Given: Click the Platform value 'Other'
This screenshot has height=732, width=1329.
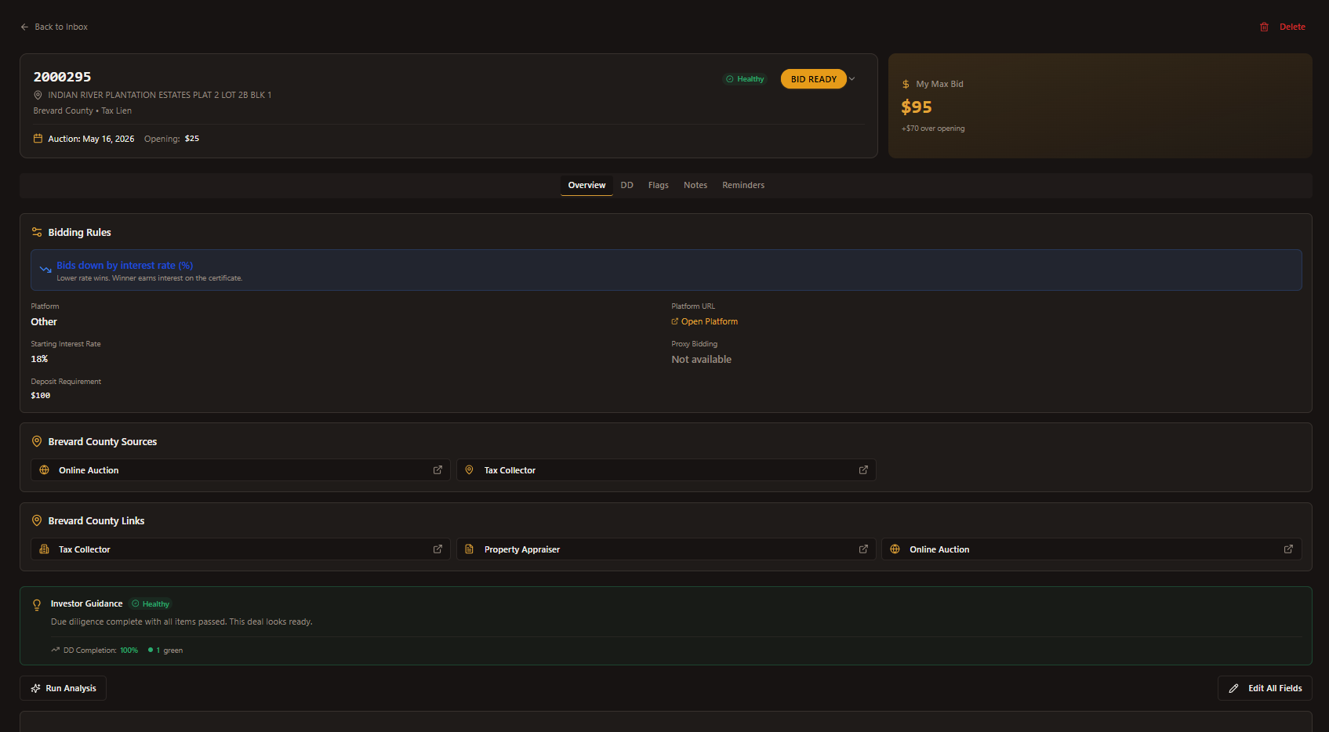Looking at the screenshot, I should point(44,322).
